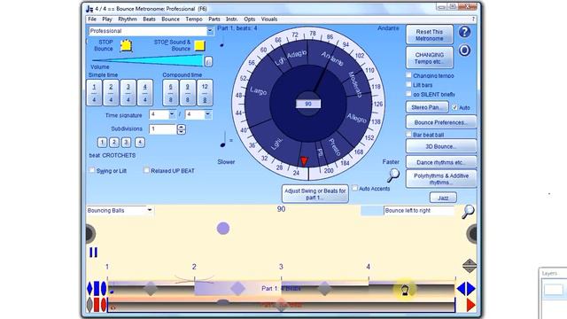Turn on the Auto Accents checkbox
567x319 pixels.
354,188
